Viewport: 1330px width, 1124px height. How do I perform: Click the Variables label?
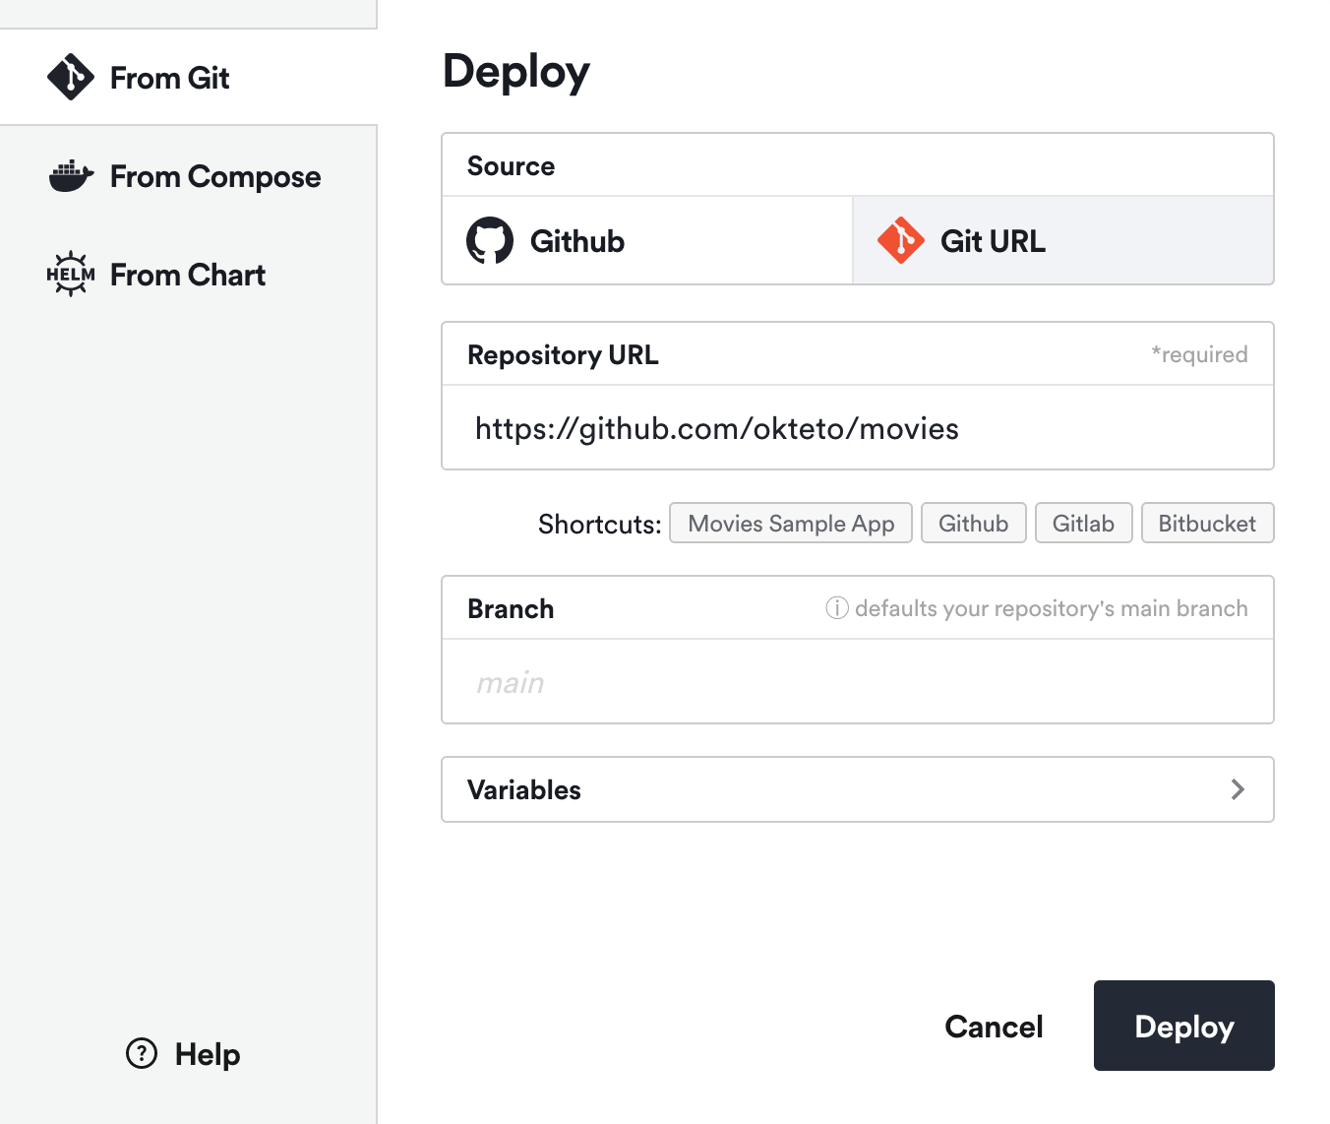[x=524, y=789]
